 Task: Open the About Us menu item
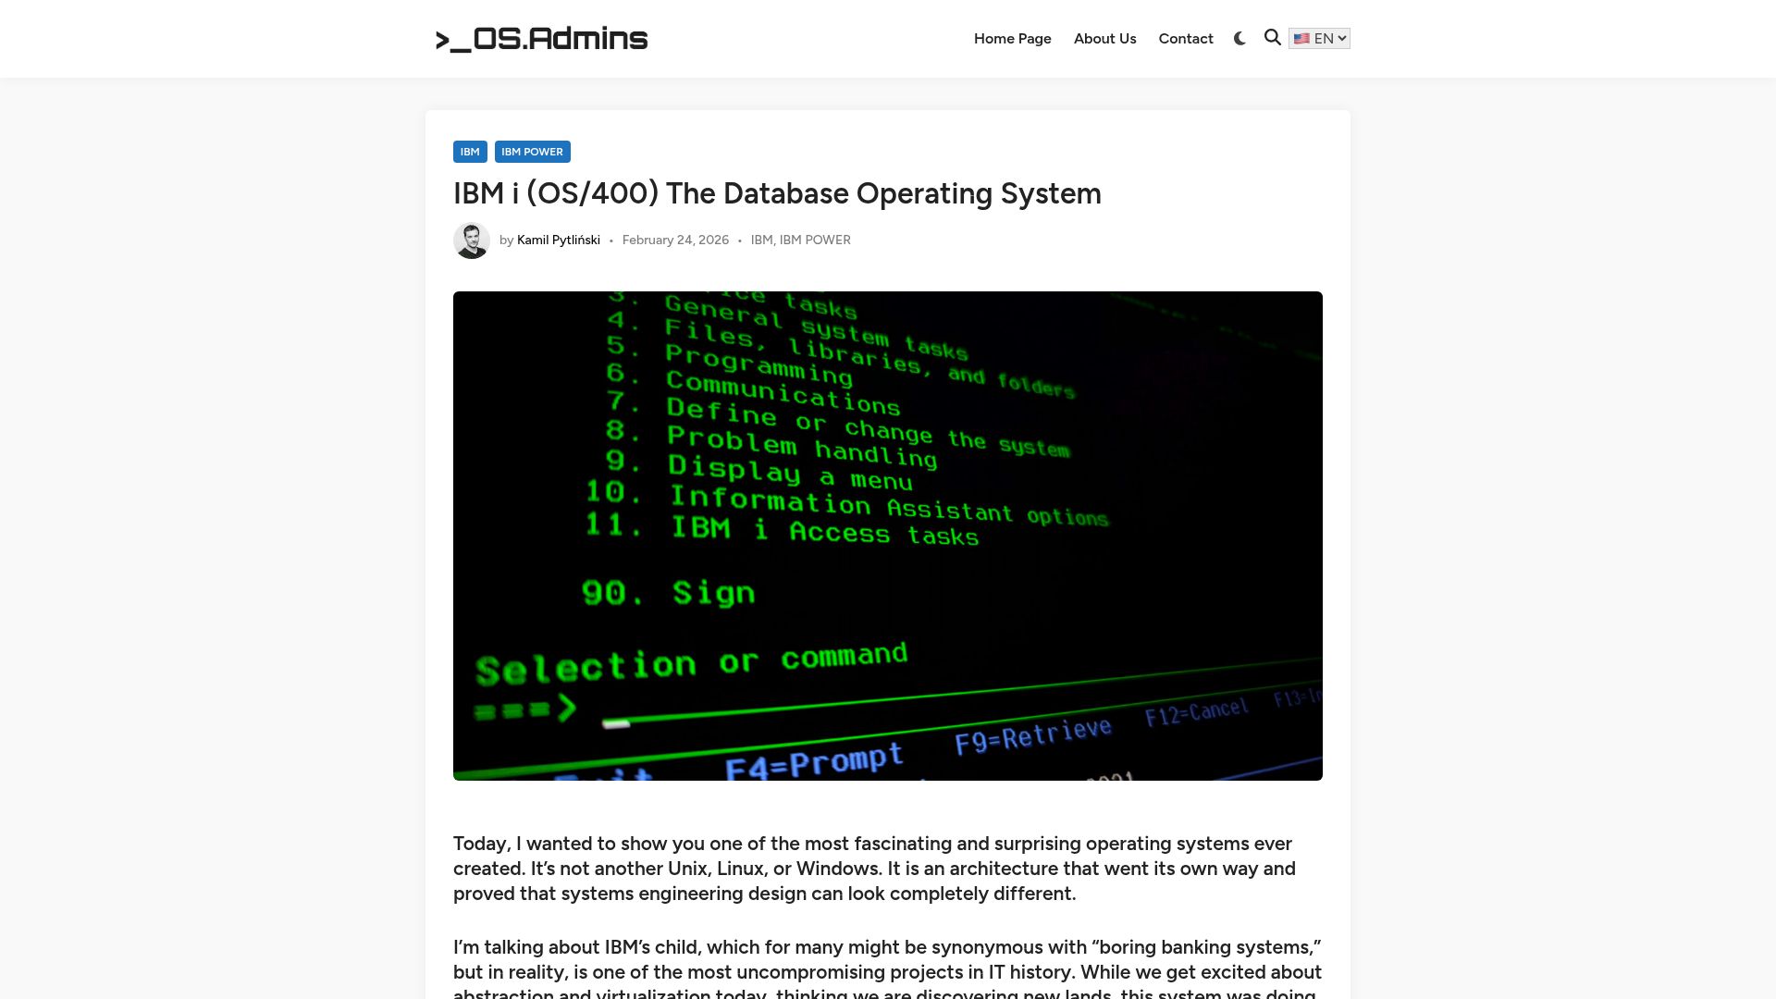[x=1104, y=38]
